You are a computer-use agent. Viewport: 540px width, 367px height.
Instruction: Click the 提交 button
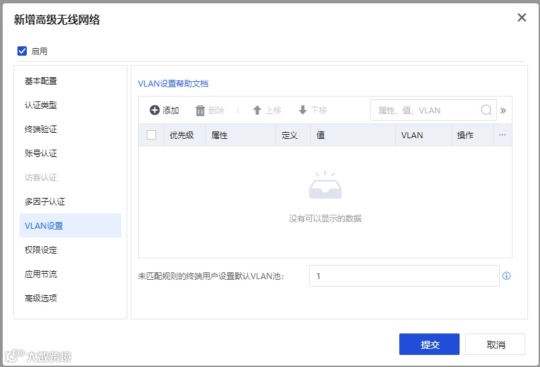pos(429,344)
